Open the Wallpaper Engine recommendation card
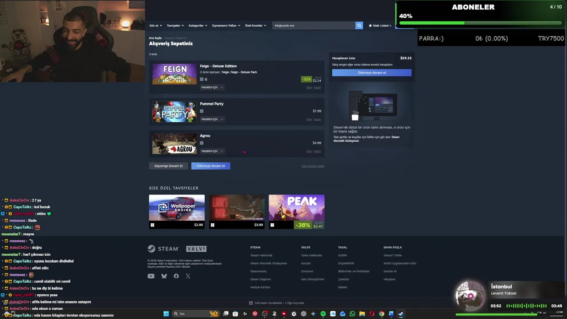Viewport: 567px width, 319px height. tap(177, 212)
